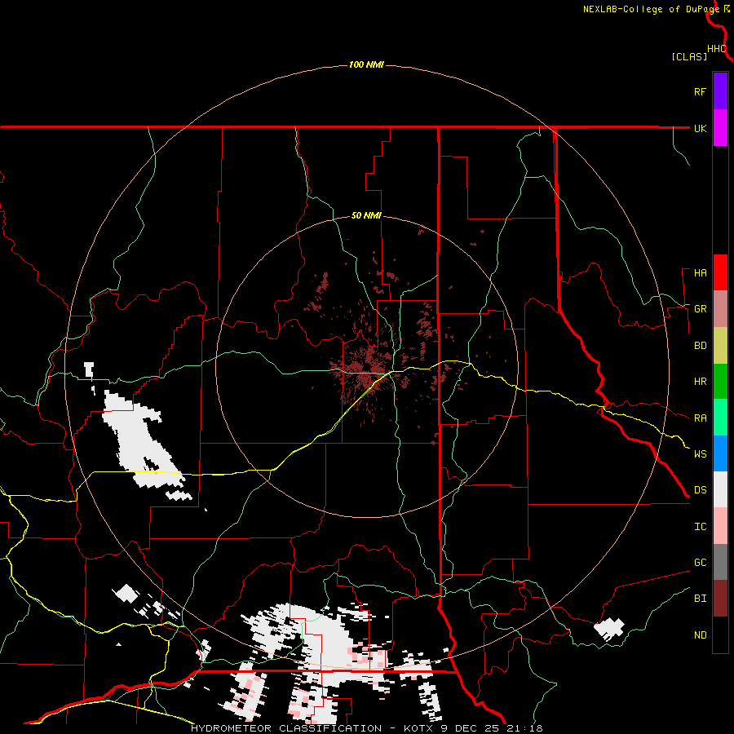The image size is (734, 734).
Task: Select the RA legend label
Action: [x=700, y=418]
